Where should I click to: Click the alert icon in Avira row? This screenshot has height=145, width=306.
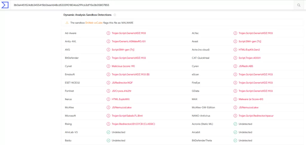tap(235, 49)
